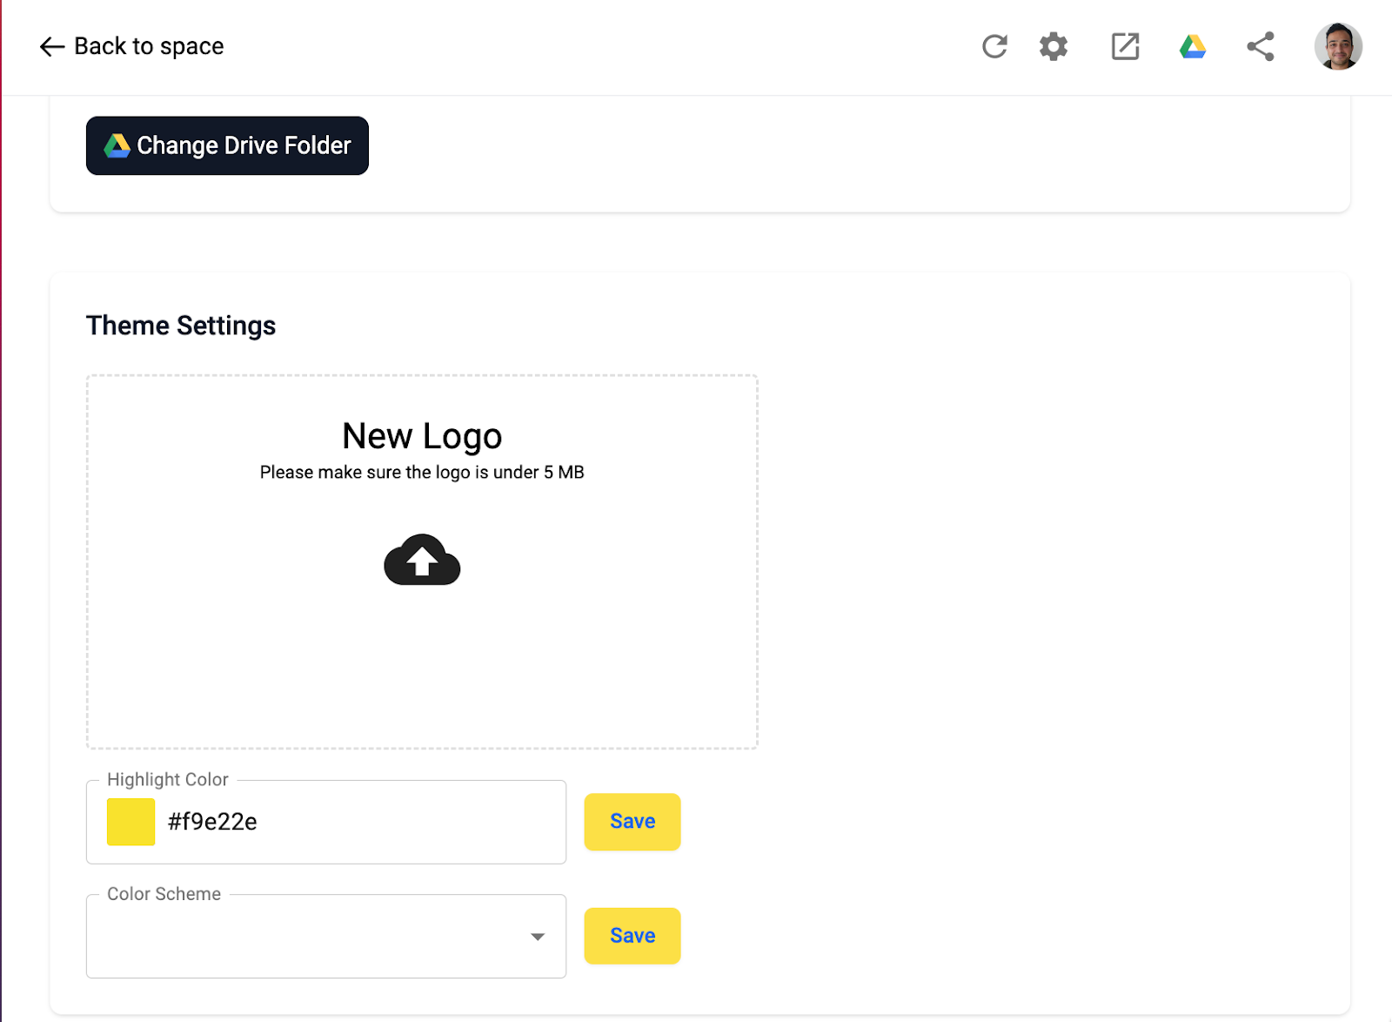Click the Color Scheme label
The image size is (1392, 1022).
point(164,894)
